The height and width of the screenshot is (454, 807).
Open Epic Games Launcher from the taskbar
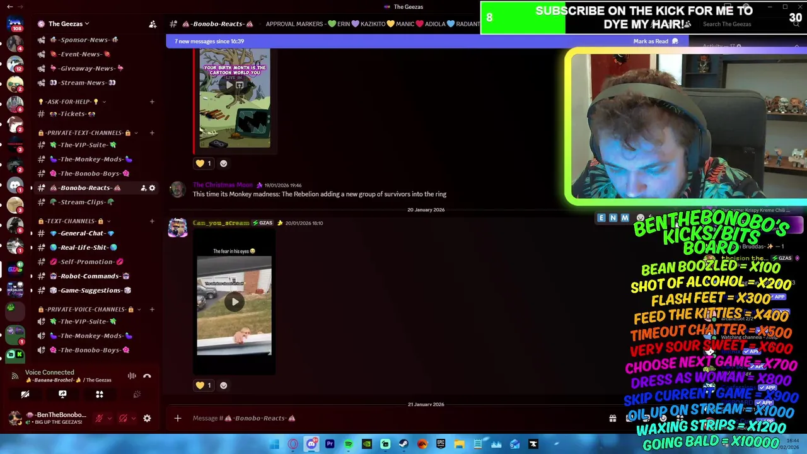click(441, 445)
